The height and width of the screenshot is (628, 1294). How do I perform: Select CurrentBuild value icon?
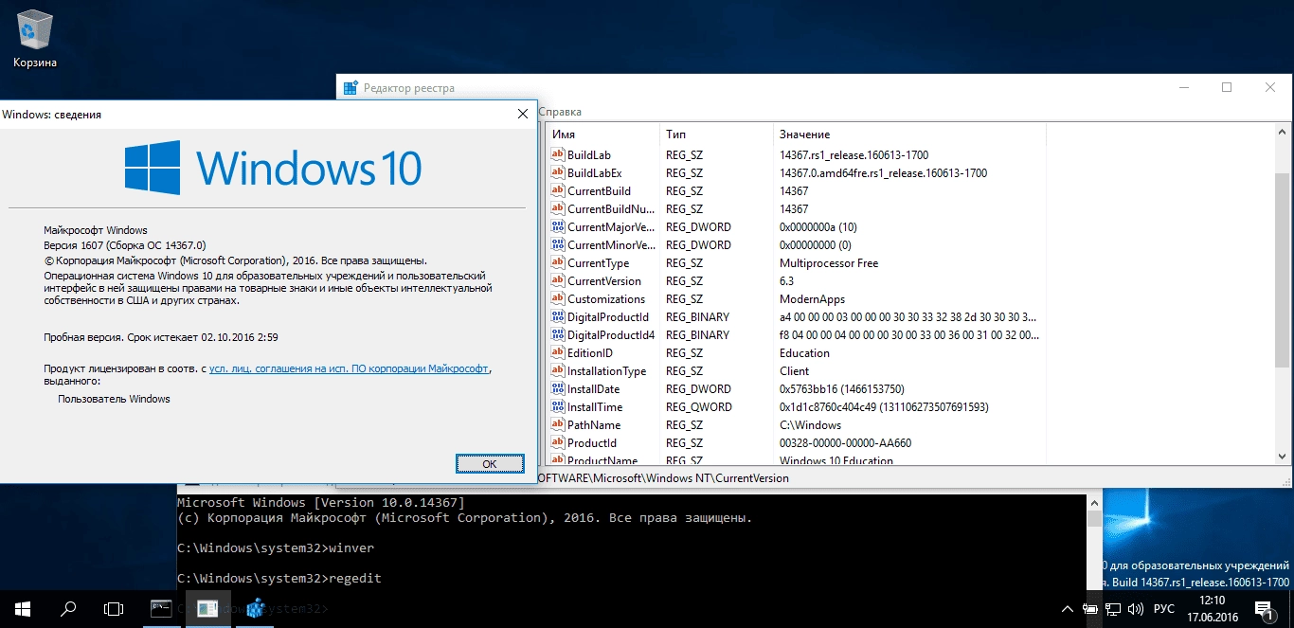pyautogui.click(x=558, y=190)
